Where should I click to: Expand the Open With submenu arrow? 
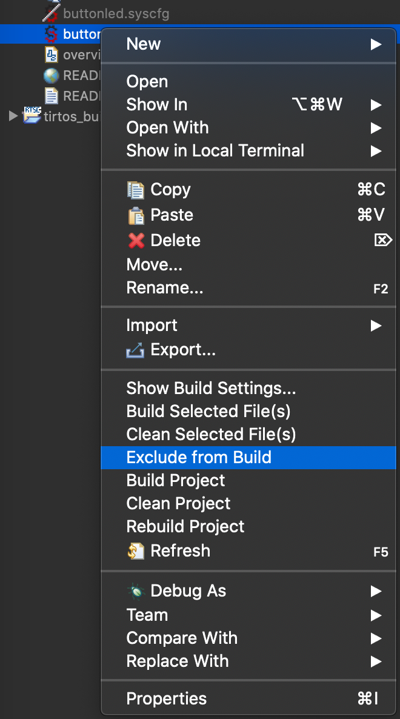point(376,128)
